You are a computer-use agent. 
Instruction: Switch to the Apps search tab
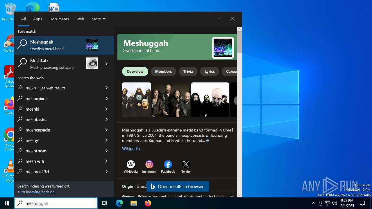pyautogui.click(x=37, y=19)
